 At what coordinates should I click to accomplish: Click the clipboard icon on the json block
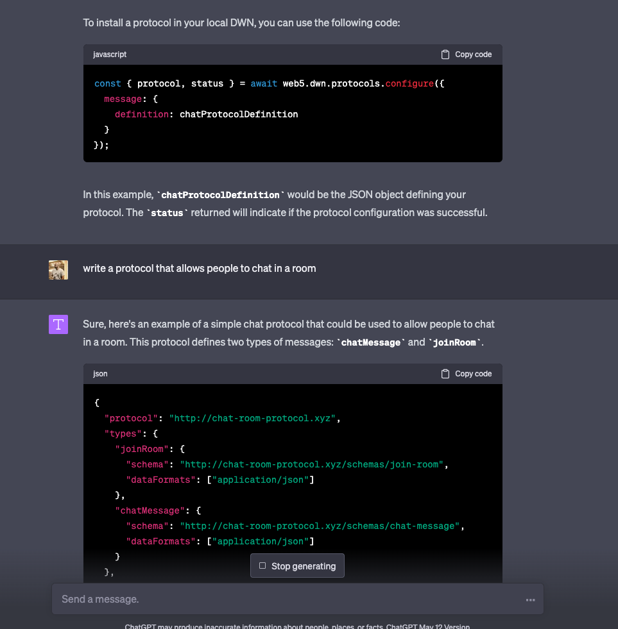[x=445, y=374]
